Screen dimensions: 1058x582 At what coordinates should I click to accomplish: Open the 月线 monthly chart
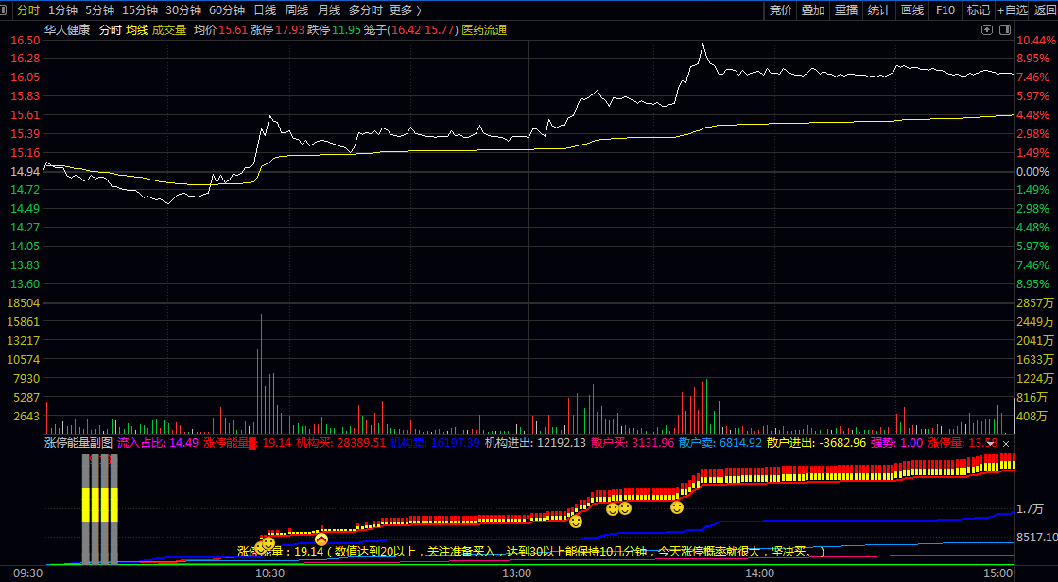pyautogui.click(x=329, y=10)
